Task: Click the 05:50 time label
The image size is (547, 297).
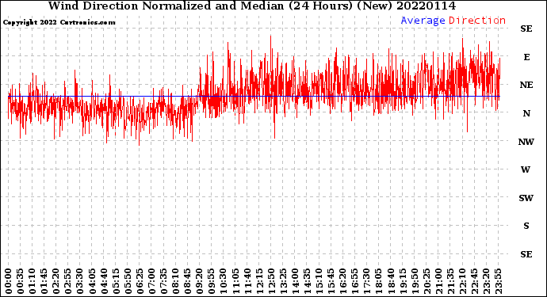Action: click(128, 281)
